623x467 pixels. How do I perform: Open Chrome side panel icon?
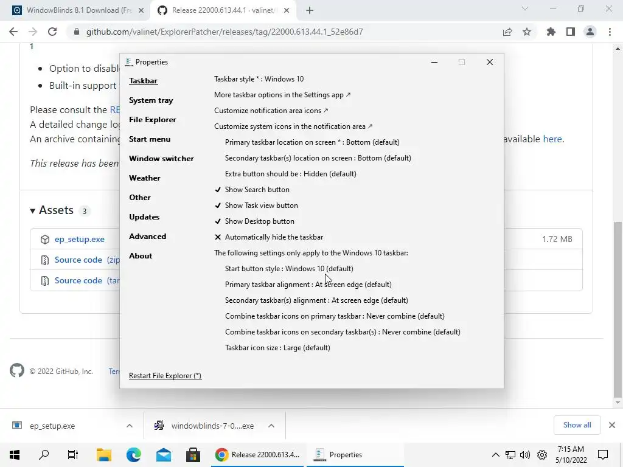[571, 32]
